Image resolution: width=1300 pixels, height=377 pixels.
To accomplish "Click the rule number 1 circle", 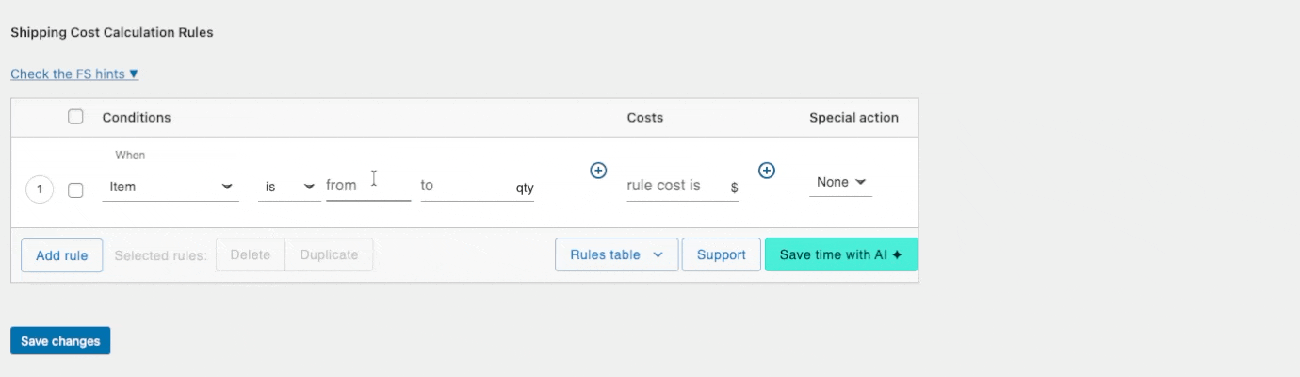I will pos(40,189).
